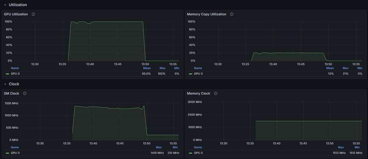Click the Memory Clock line at 13:45

pos(304,121)
